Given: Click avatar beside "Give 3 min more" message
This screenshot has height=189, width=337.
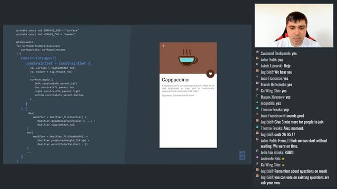Looking at the screenshot, I should click(x=257, y=121).
